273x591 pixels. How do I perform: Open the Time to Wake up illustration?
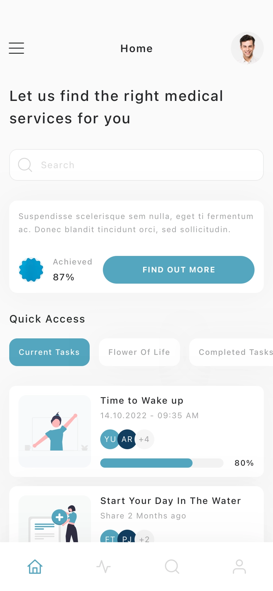pyautogui.click(x=55, y=431)
